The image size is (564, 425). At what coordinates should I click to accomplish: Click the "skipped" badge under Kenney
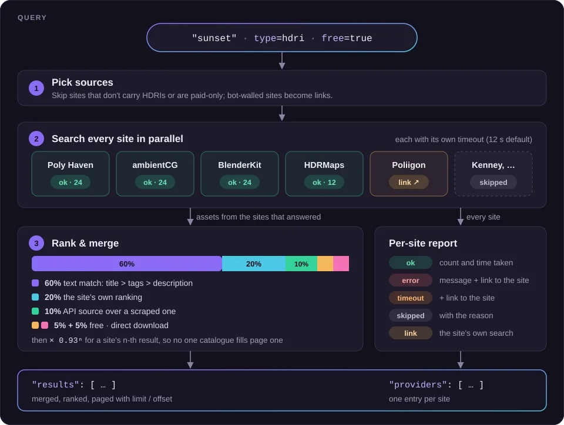[x=493, y=182]
